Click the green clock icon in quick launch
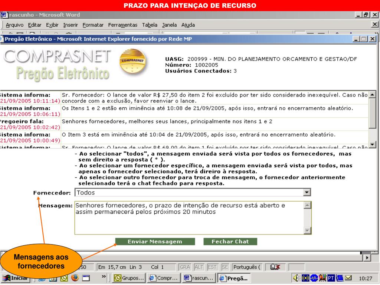The height and width of the screenshot is (285, 380). pyautogui.click(x=64, y=278)
